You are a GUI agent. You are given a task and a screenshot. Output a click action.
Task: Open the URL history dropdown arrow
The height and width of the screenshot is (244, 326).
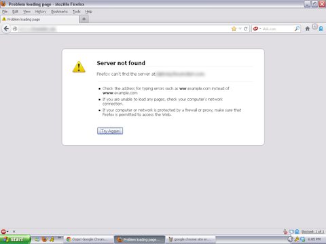click(x=240, y=28)
